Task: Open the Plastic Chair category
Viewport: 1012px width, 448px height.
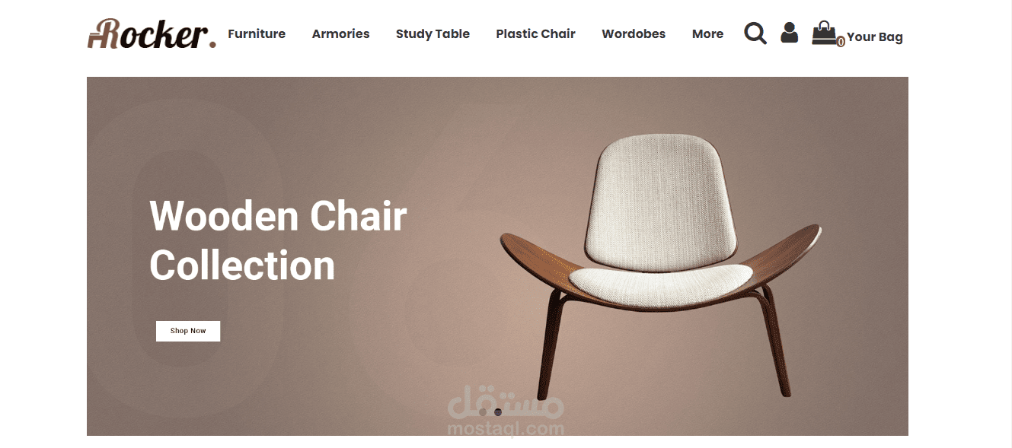Action: click(x=535, y=34)
